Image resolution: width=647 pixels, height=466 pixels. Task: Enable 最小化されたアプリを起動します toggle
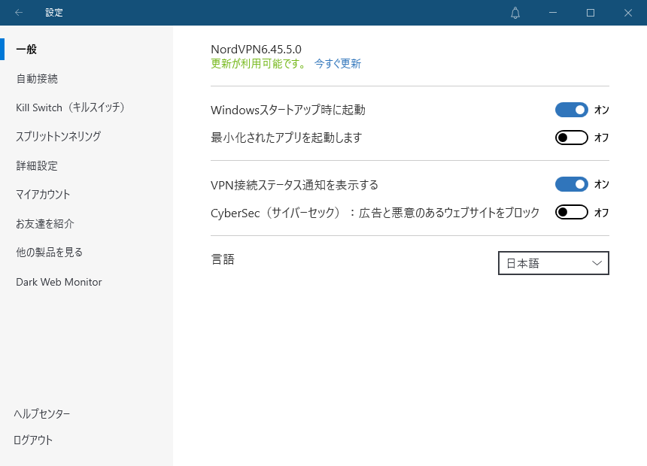coord(572,138)
